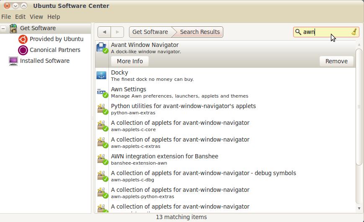The image size is (364, 222).
Task: Click the Avant Window Navigator app icon
Action: tap(102, 48)
